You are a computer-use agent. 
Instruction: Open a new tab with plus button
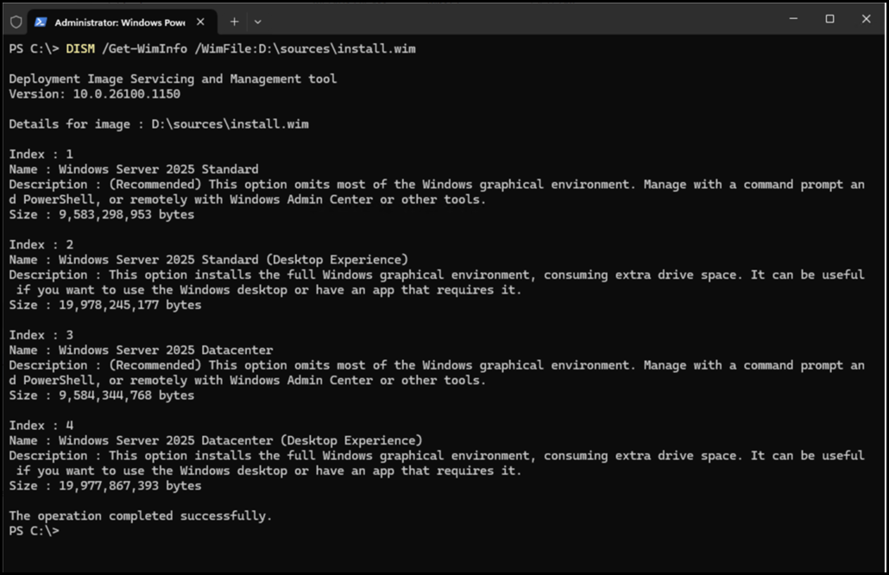coord(235,22)
